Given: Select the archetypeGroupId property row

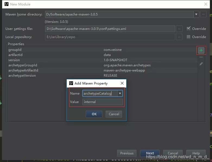Looking at the screenshot, I should pyautogui.click(x=102, y=65).
